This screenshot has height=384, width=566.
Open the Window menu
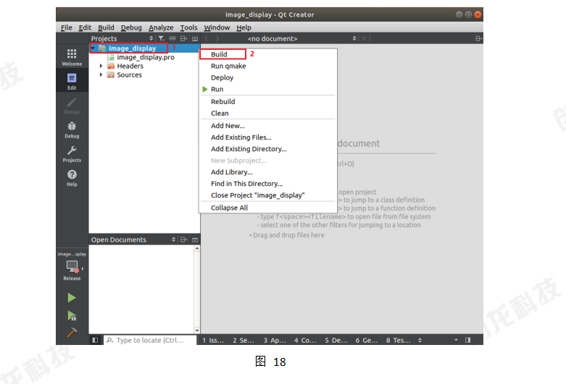point(217,27)
